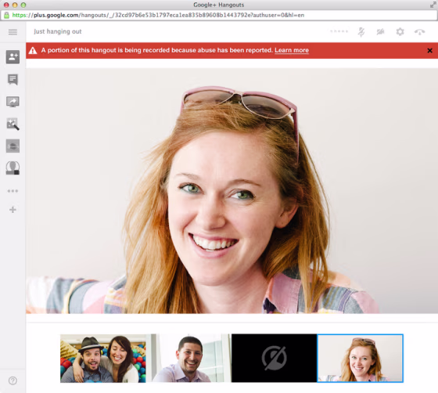Show more apps with three dots
Screen dimensions: 438x393
[13, 191]
